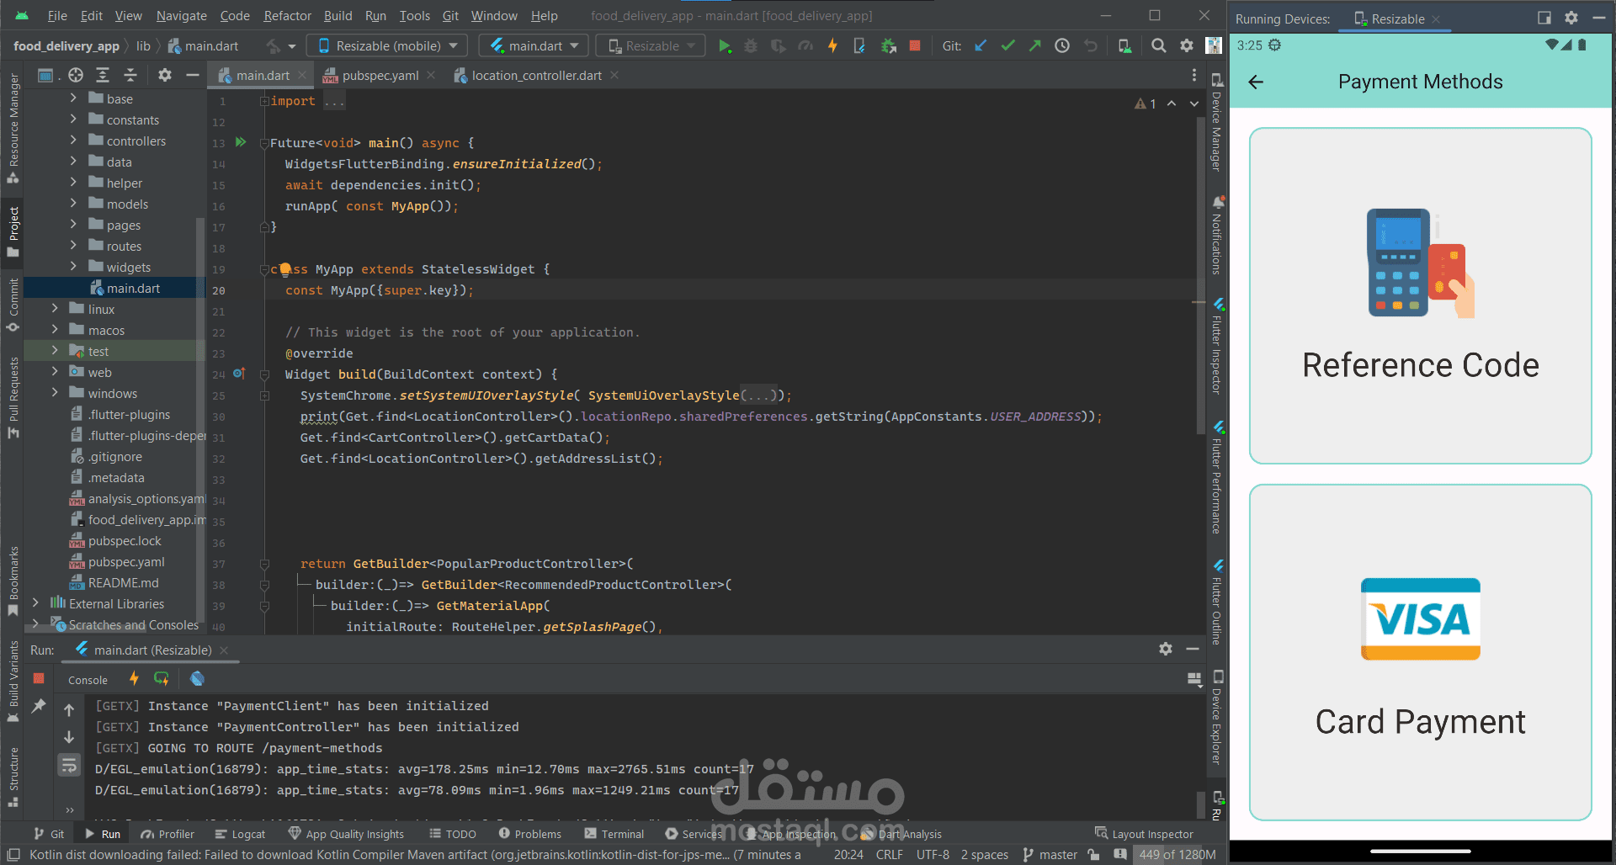Switch to the pubspec.yaml editor tab
Viewport: 1616px width, 865px height.
click(379, 76)
